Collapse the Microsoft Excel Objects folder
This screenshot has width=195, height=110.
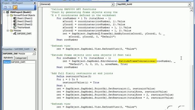point(8,15)
